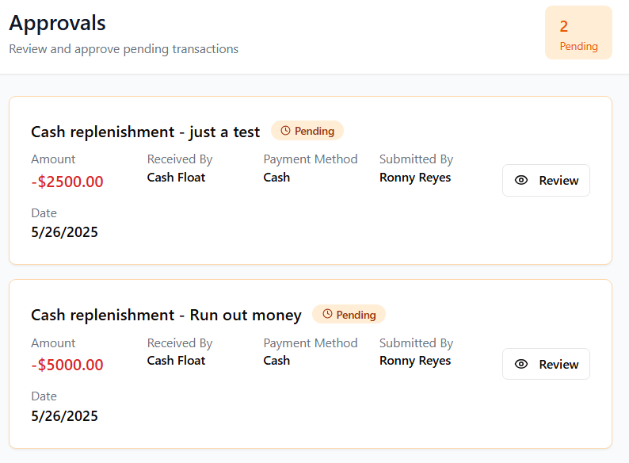Screen dimensions: 629x463
Task: Select the -$5000.00 amount value
Action: pyautogui.click(x=67, y=365)
